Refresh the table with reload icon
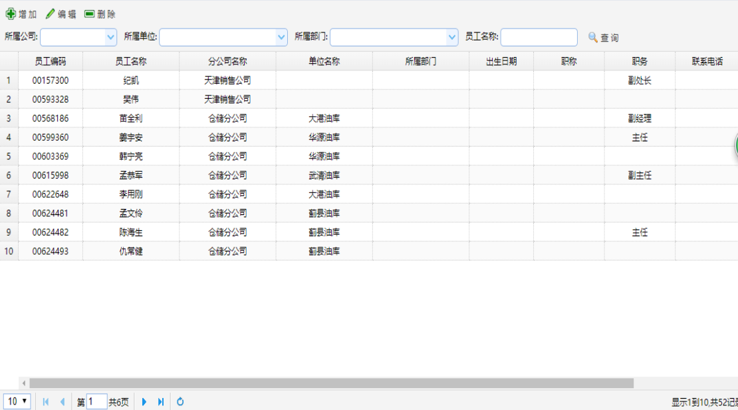 [x=180, y=401]
